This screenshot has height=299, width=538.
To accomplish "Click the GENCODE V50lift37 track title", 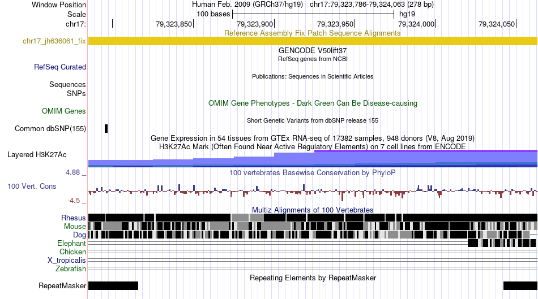I will pyautogui.click(x=313, y=50).
